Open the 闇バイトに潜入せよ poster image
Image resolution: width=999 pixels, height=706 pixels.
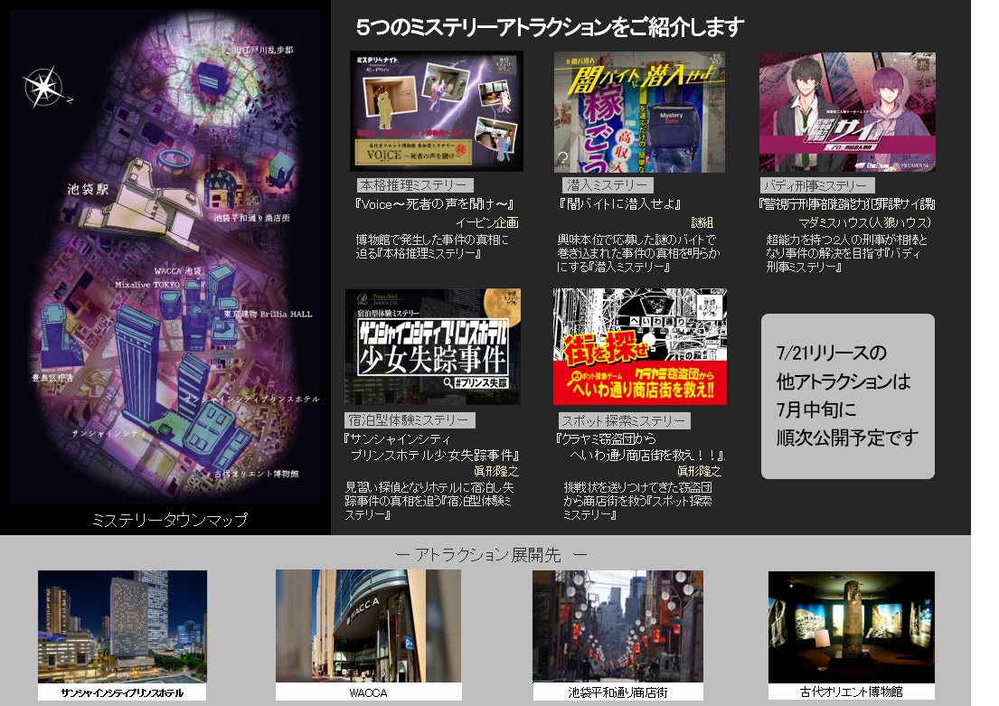pyautogui.click(x=639, y=112)
